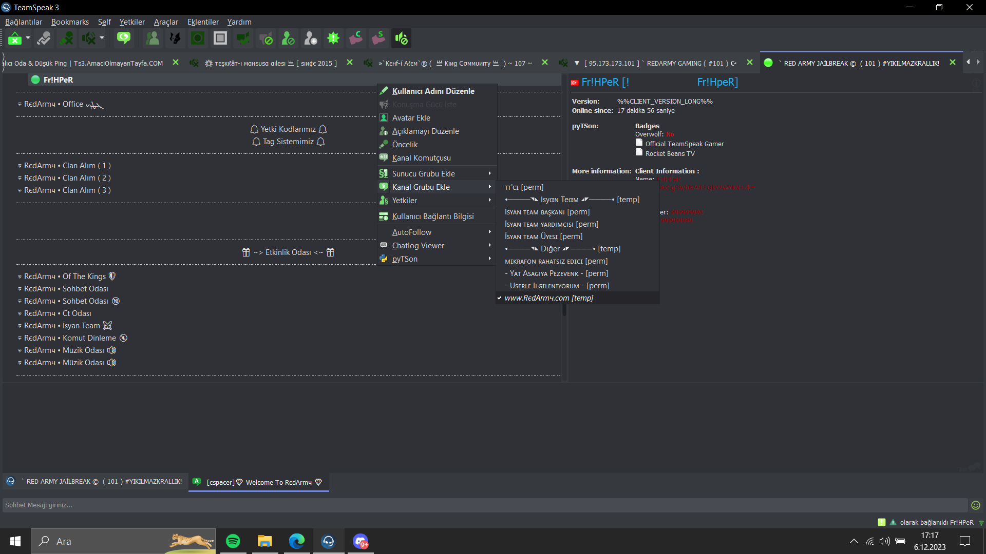Click the gray square toolbar icon

pos(220,38)
